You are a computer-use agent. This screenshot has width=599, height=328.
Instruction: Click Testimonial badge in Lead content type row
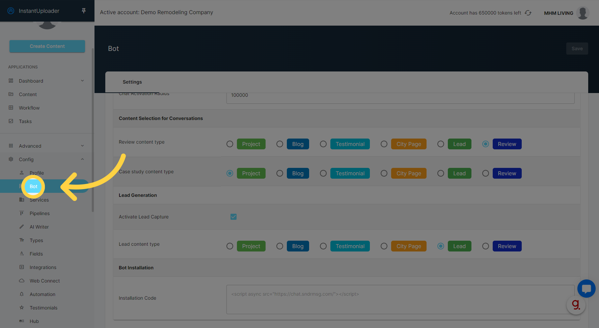tap(350, 246)
